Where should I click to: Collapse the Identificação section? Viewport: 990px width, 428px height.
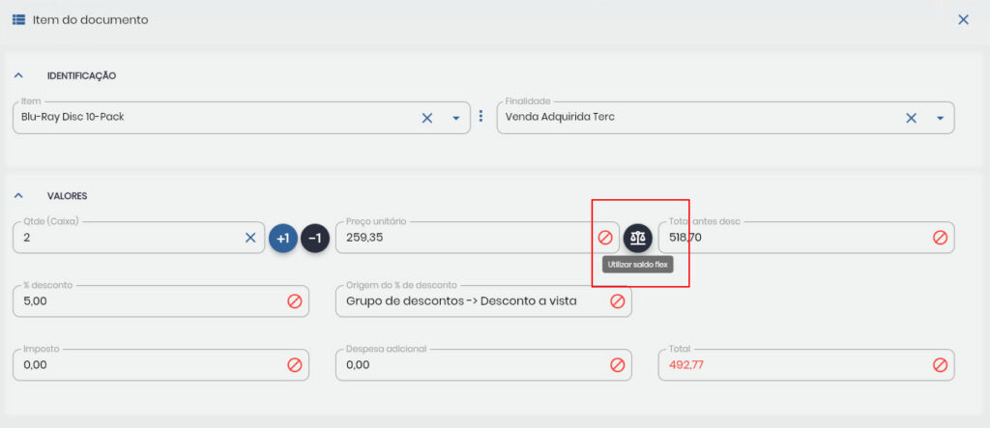[x=18, y=75]
